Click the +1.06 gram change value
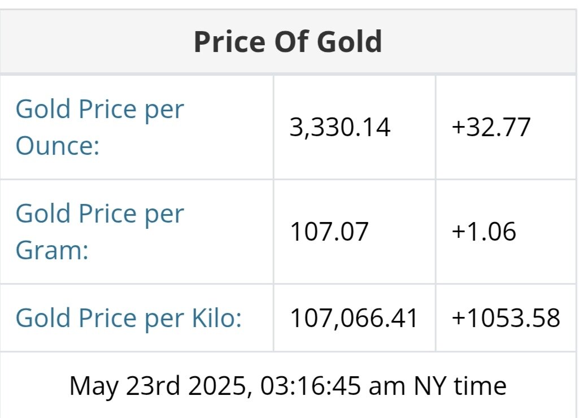 click(484, 232)
